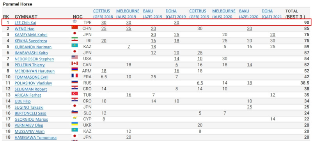This screenshot has width=312, height=141.
Task: Open the BAKU (AZE) 2019 column link
Action: [152, 14]
